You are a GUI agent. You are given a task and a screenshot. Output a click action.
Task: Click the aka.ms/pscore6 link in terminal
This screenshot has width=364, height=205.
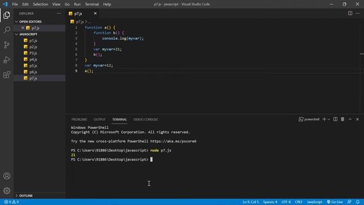click(x=173, y=141)
